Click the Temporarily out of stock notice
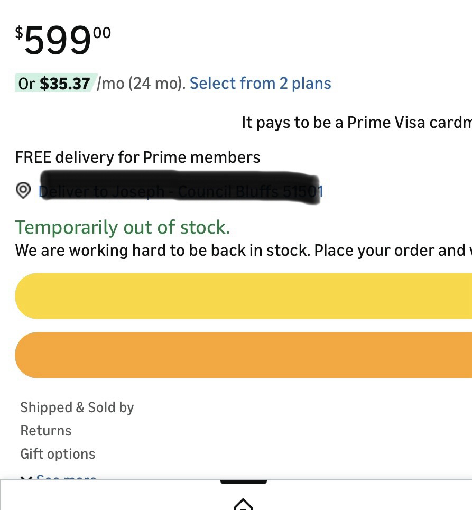This screenshot has height=510, width=472. point(123,227)
